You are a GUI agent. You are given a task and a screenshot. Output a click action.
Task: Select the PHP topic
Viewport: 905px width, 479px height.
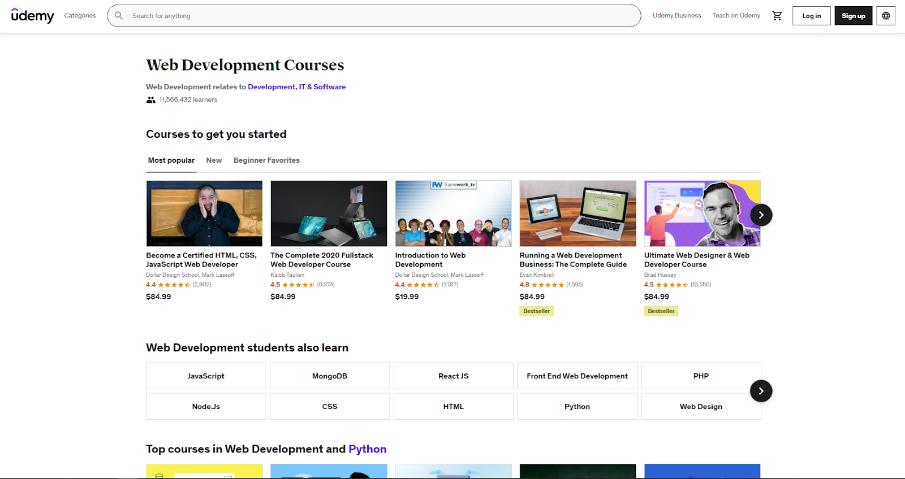701,376
